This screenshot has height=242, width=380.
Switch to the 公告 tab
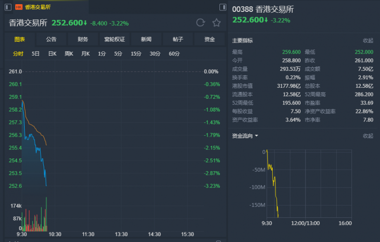[51, 39]
